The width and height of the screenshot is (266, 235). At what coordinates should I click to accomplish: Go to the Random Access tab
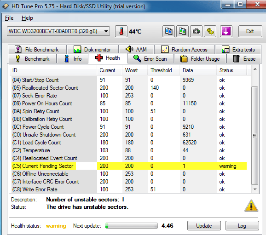click(x=185, y=50)
